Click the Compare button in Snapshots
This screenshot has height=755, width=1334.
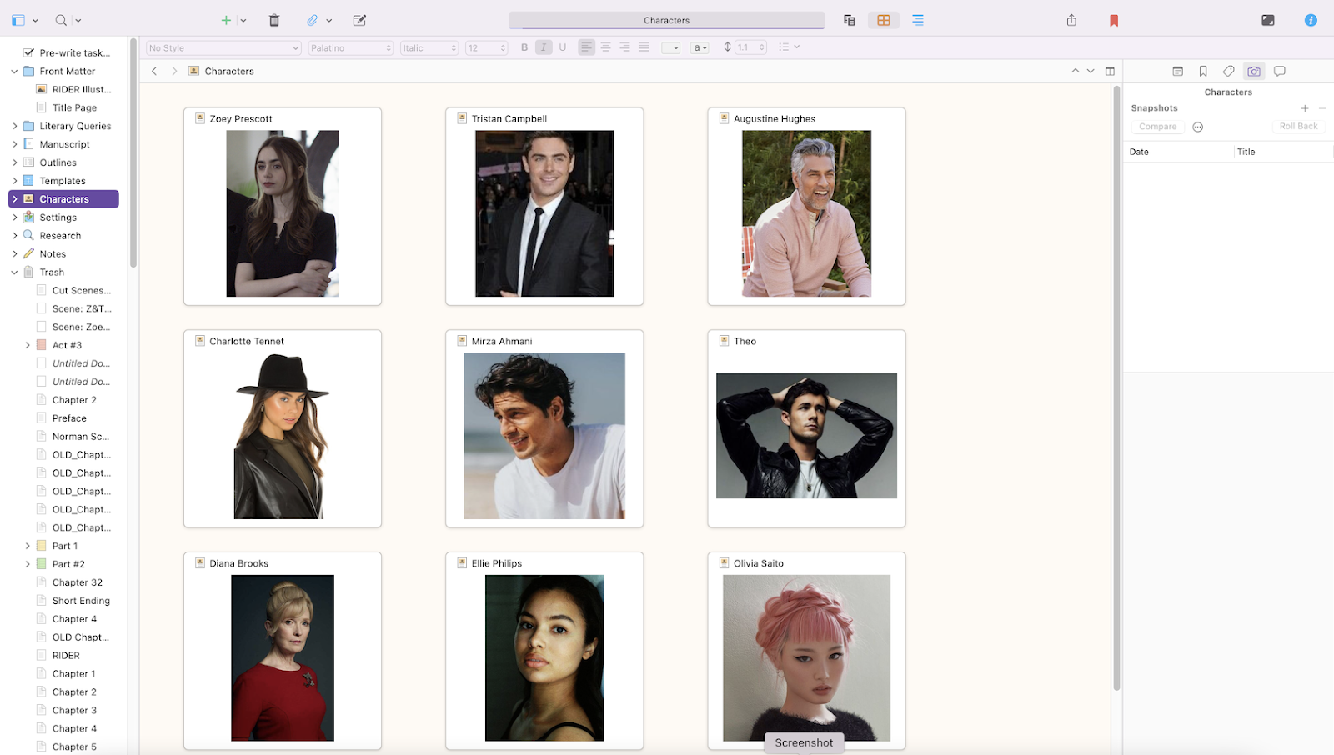1157,127
